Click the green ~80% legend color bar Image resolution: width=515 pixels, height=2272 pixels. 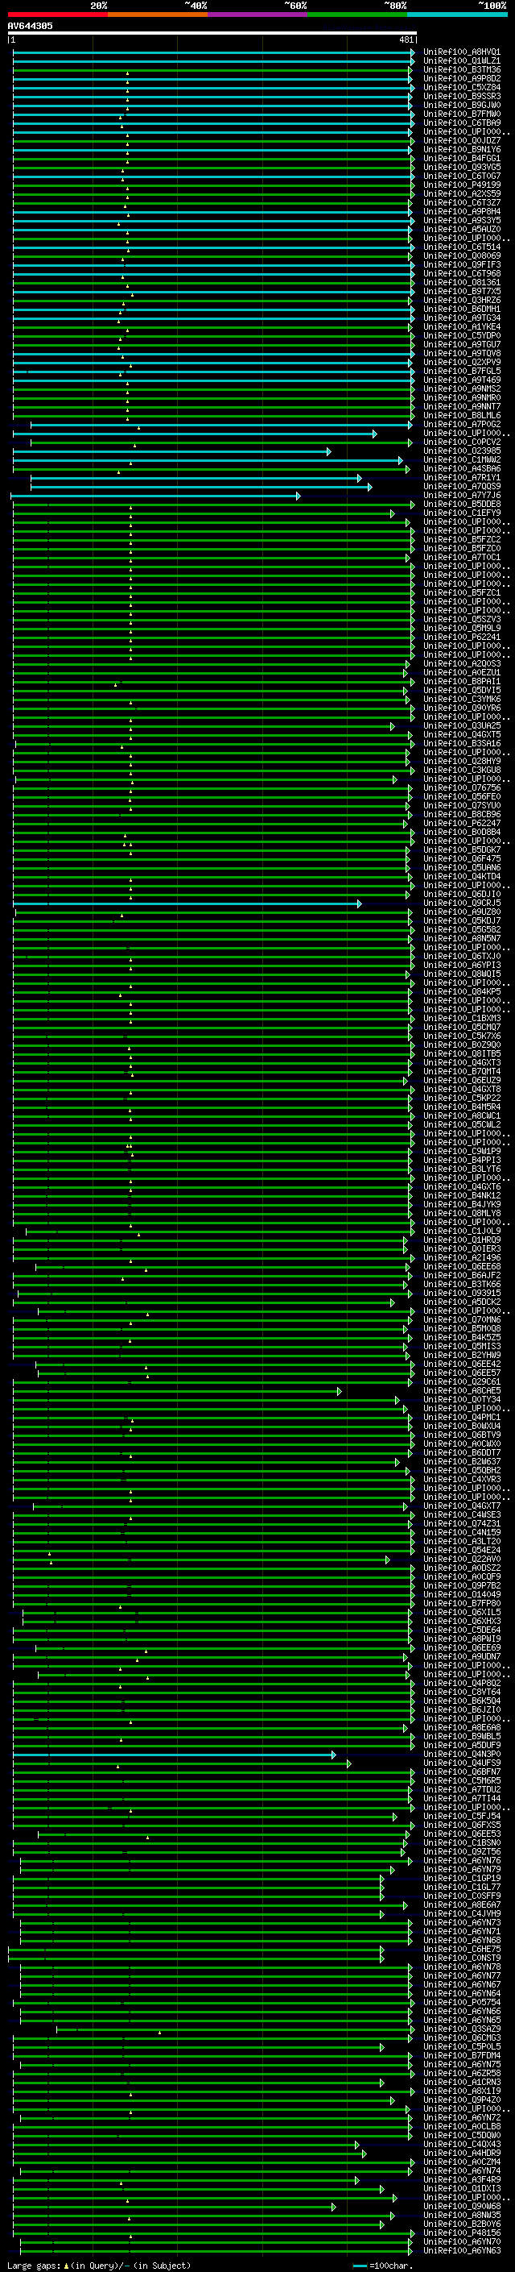(x=357, y=15)
